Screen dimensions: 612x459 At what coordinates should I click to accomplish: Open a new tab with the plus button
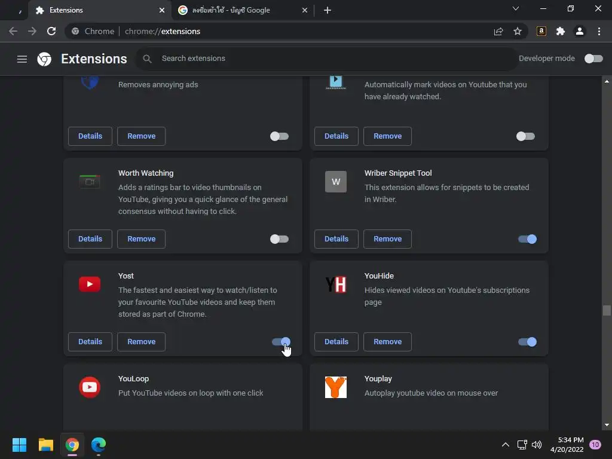[x=328, y=10]
